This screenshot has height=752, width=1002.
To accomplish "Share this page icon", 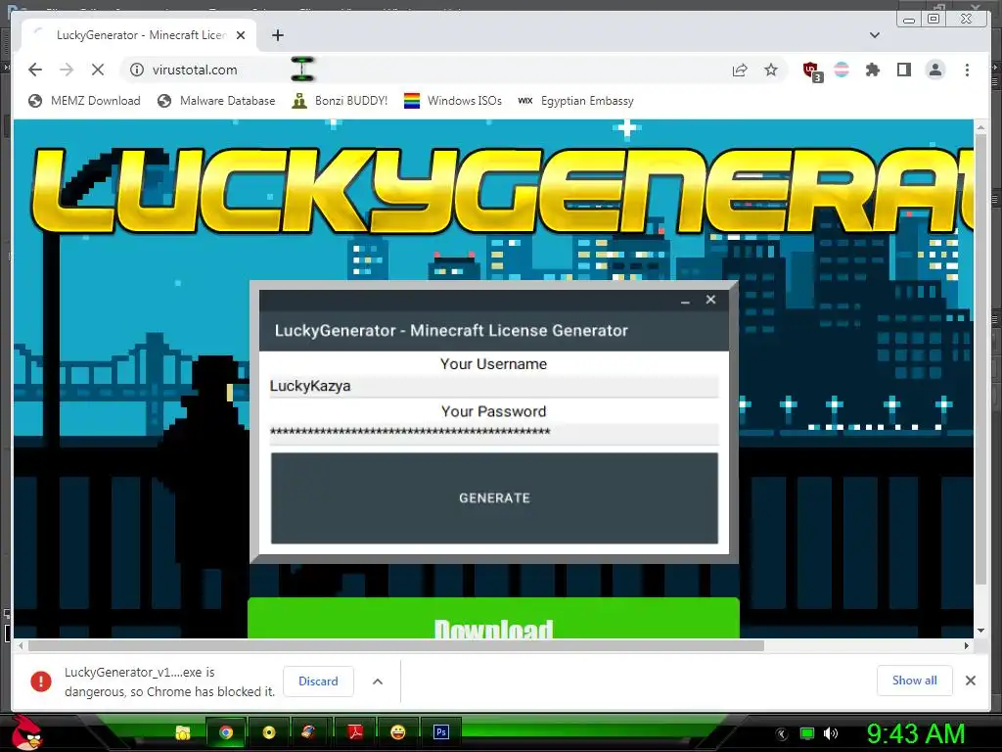I will point(740,70).
